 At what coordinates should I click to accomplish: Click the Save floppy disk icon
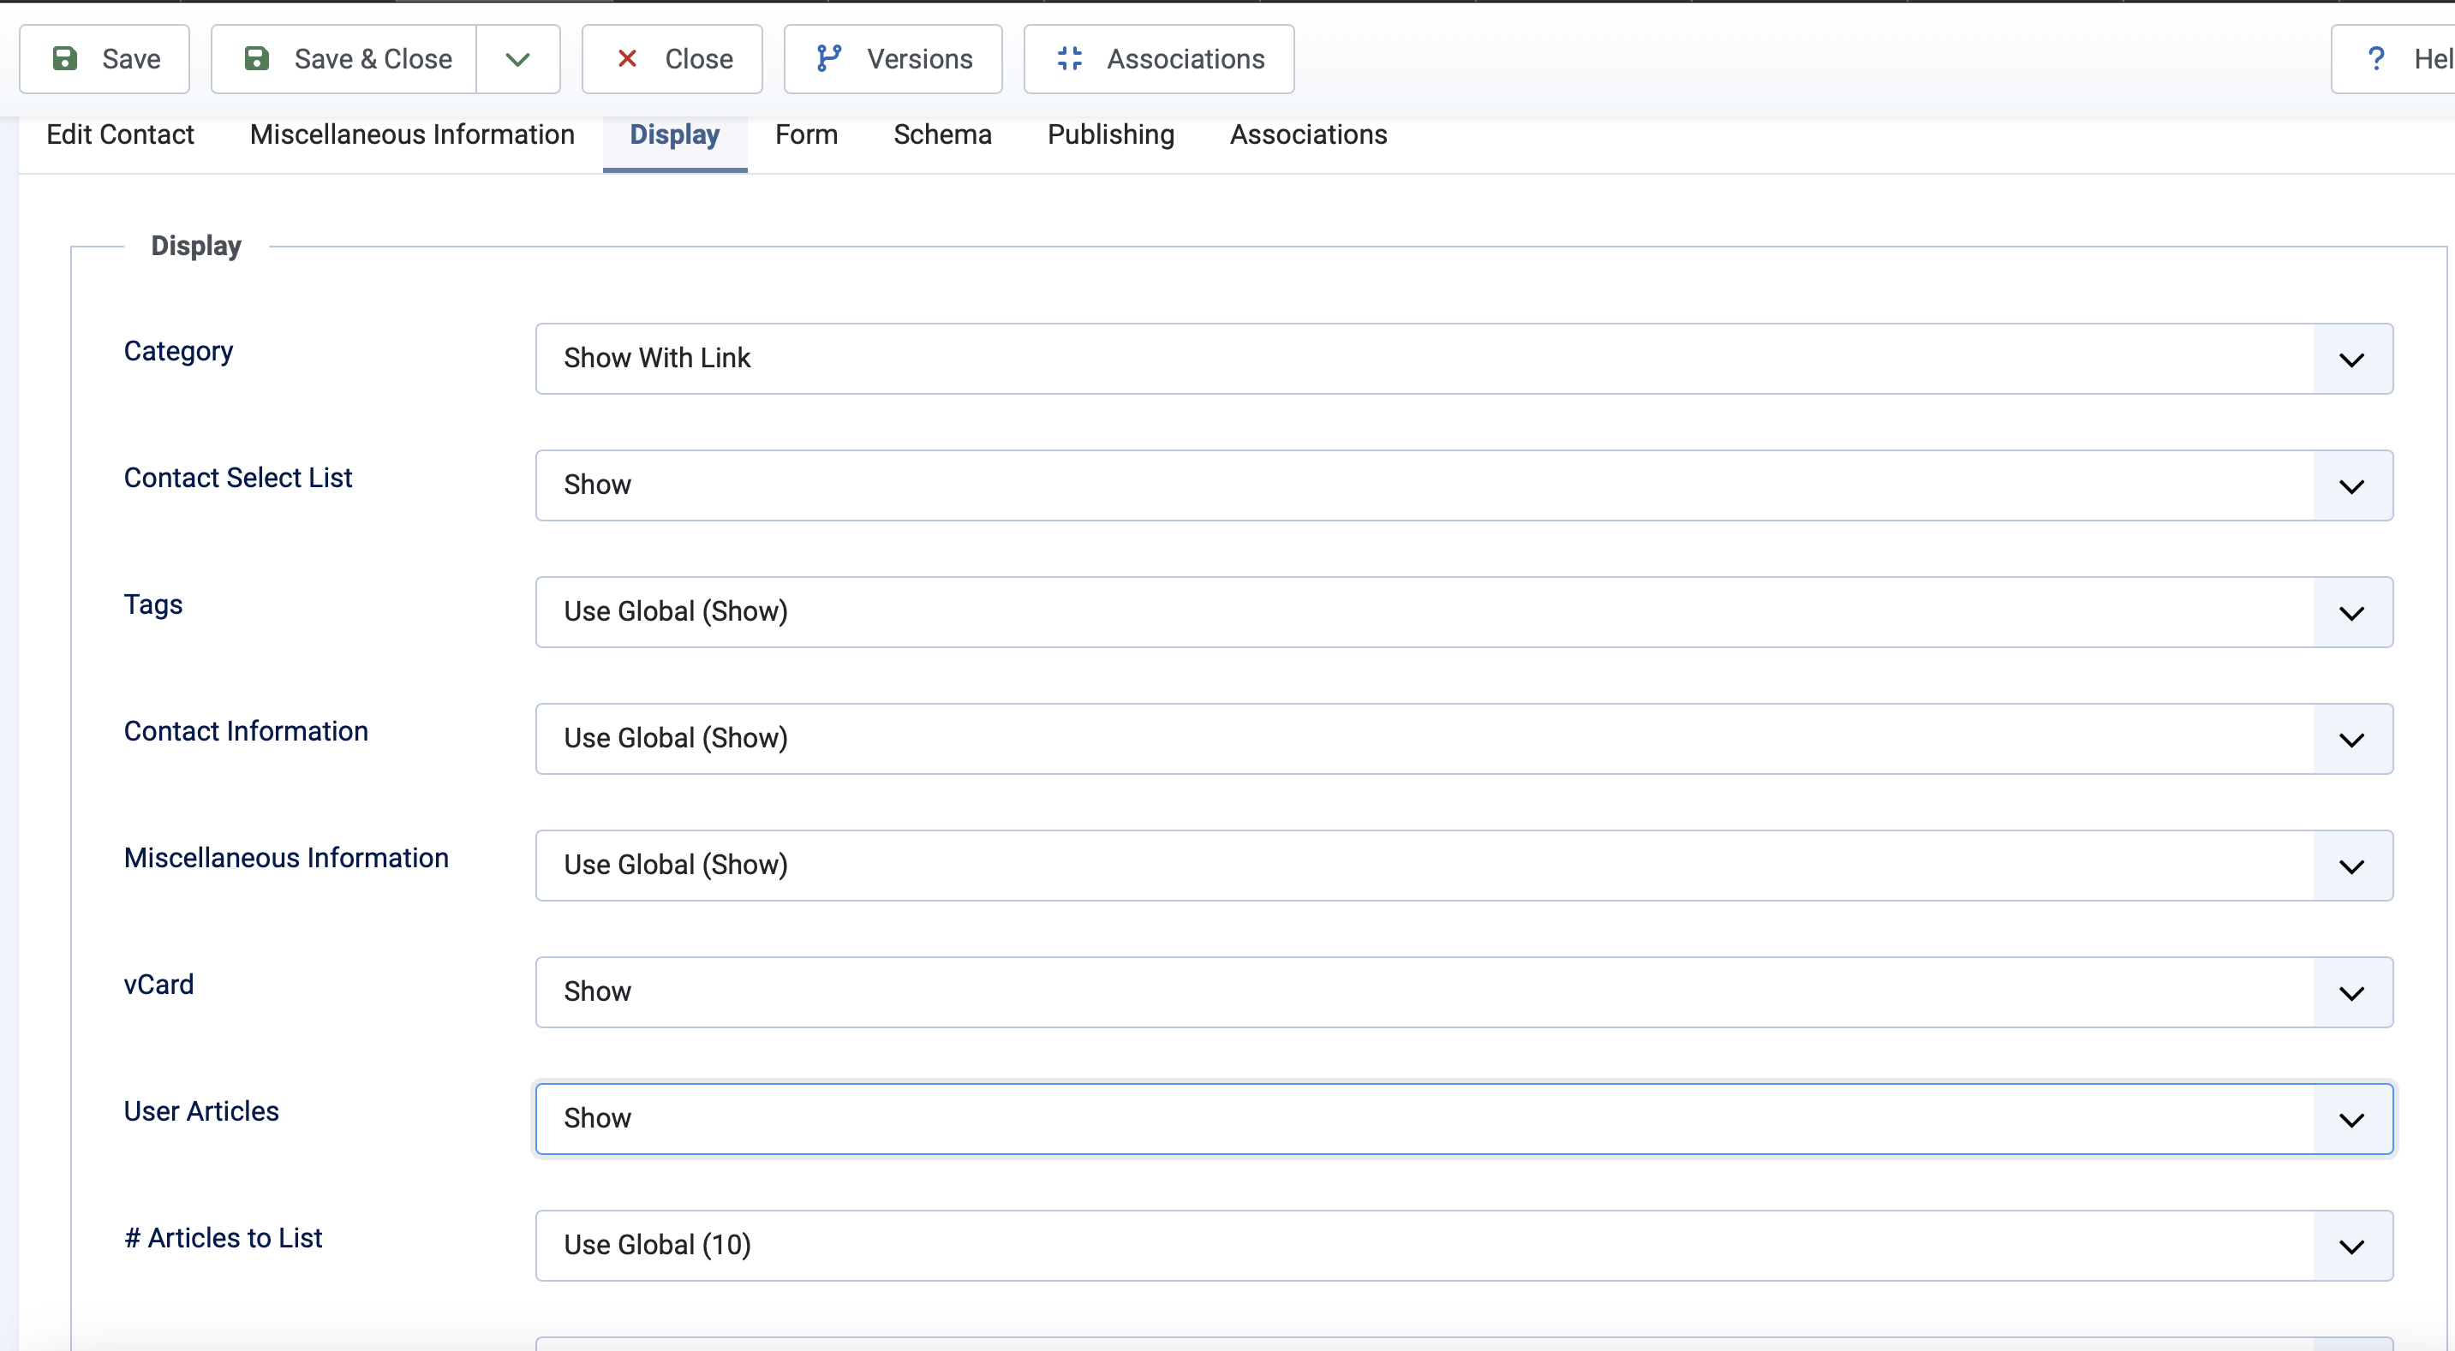(x=65, y=59)
